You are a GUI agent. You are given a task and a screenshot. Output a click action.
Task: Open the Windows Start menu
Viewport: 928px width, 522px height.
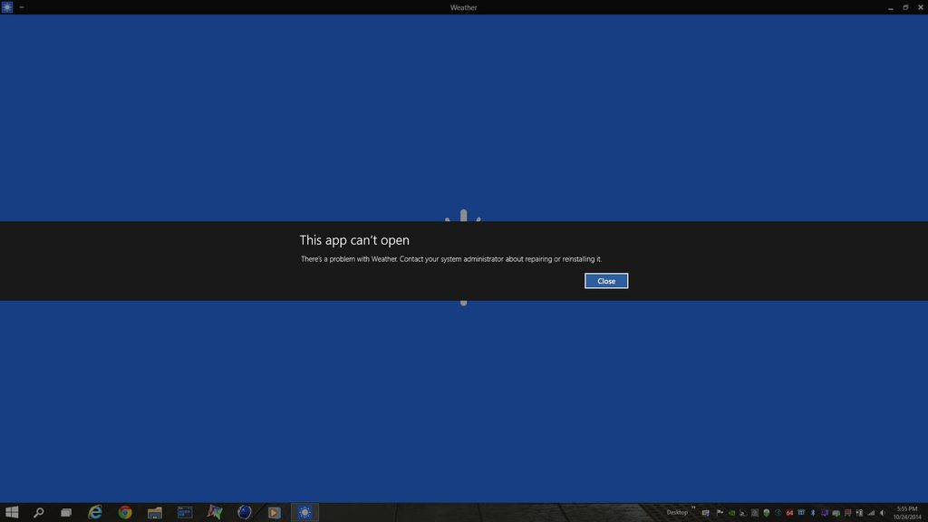click(11, 512)
